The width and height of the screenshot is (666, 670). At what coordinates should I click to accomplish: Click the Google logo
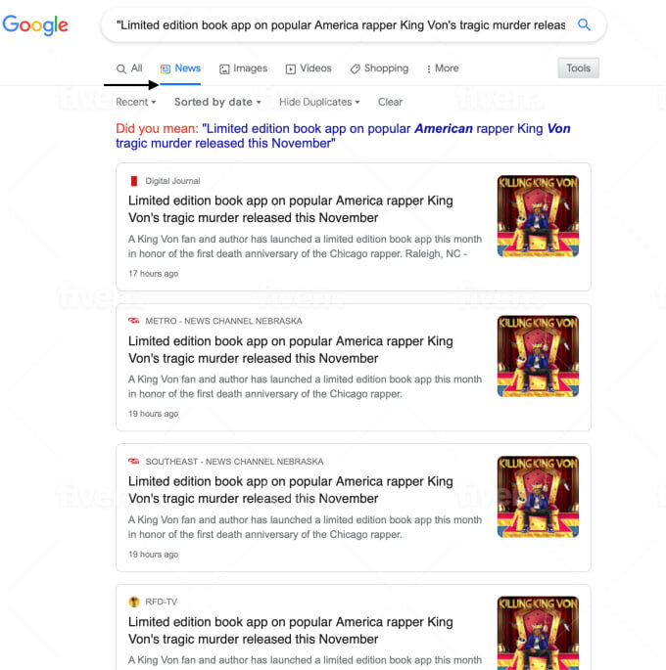[x=35, y=25]
